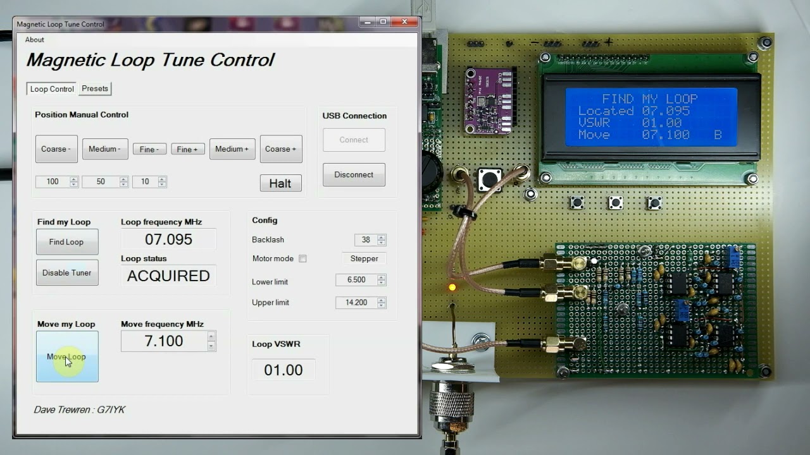
Task: Increase the fine step value 10
Action: click(x=163, y=179)
